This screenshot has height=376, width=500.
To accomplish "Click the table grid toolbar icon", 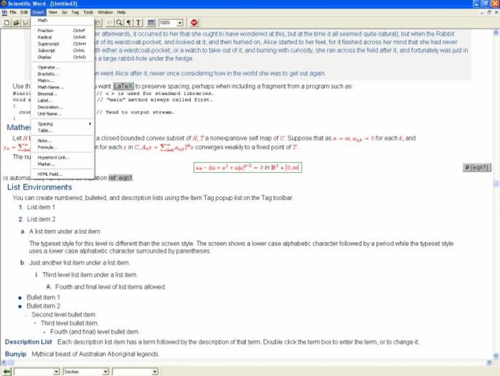I will [151, 23].
